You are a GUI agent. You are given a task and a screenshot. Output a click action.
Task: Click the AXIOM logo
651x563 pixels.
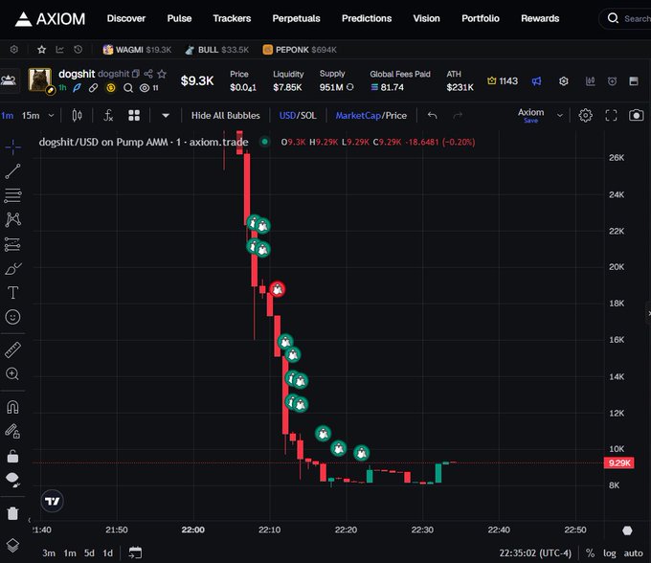pyautogui.click(x=50, y=19)
